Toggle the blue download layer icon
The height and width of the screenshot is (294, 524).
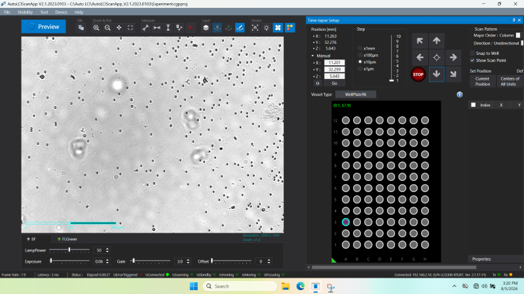click(x=217, y=27)
